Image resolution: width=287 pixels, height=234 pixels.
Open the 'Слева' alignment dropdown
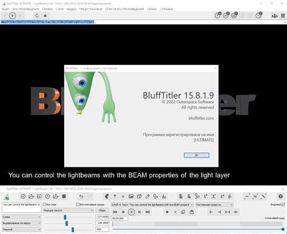[22, 217]
